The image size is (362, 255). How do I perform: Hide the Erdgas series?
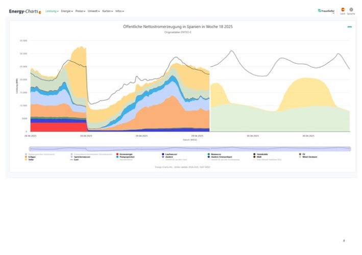tap(32, 157)
